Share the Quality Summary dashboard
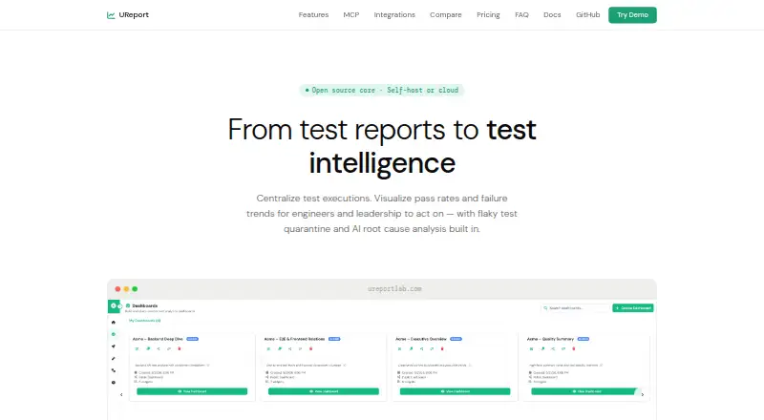Screen dimensions: 764x420 click(x=553, y=348)
